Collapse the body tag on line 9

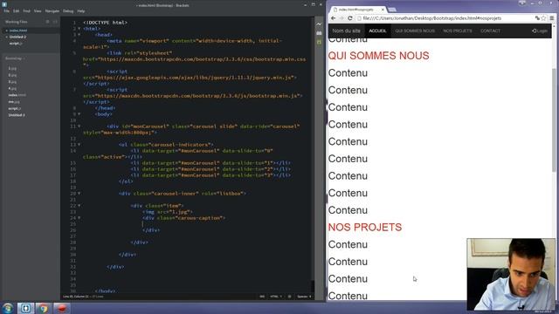pyautogui.click(x=79, y=114)
